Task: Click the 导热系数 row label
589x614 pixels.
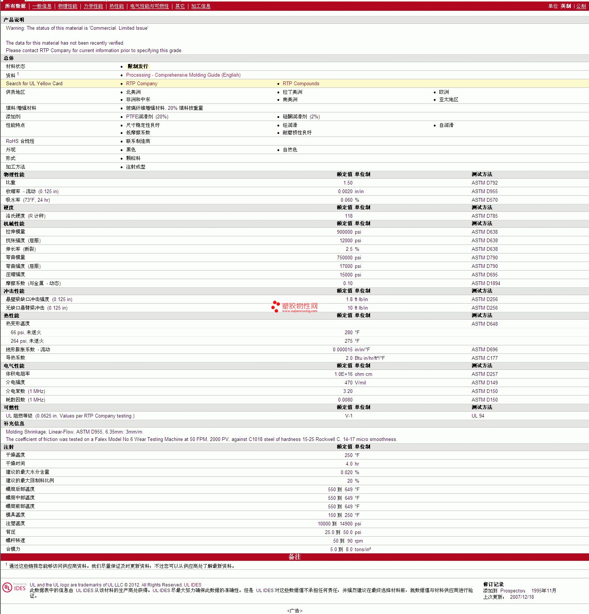Action: click(x=15, y=358)
